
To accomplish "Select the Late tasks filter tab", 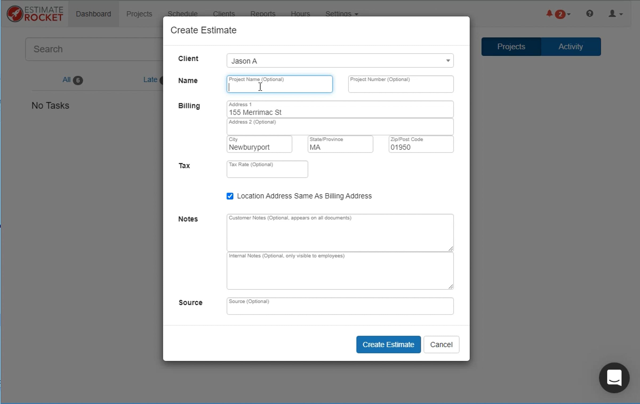I will (153, 80).
